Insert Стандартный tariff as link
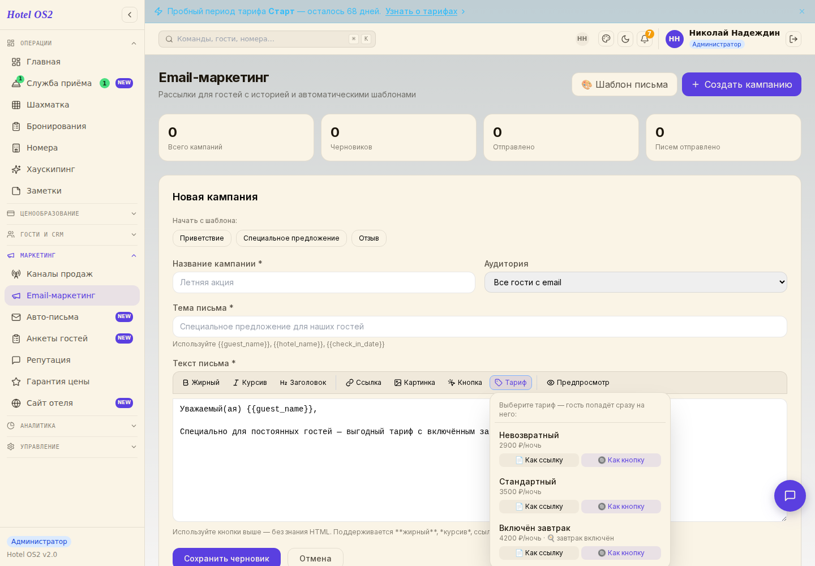Viewport: 815px width, 566px height. [539, 507]
